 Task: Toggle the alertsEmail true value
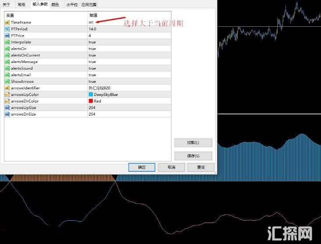92,75
